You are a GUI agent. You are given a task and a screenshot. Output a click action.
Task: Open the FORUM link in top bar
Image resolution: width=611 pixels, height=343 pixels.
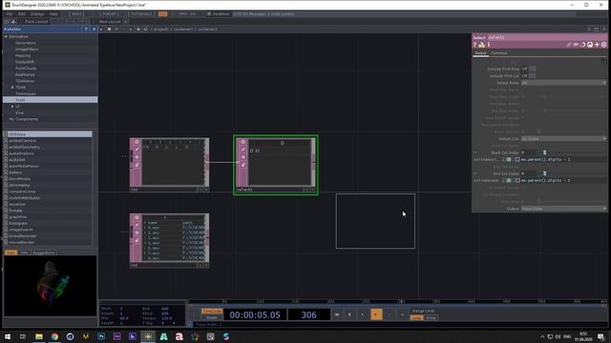[109, 14]
